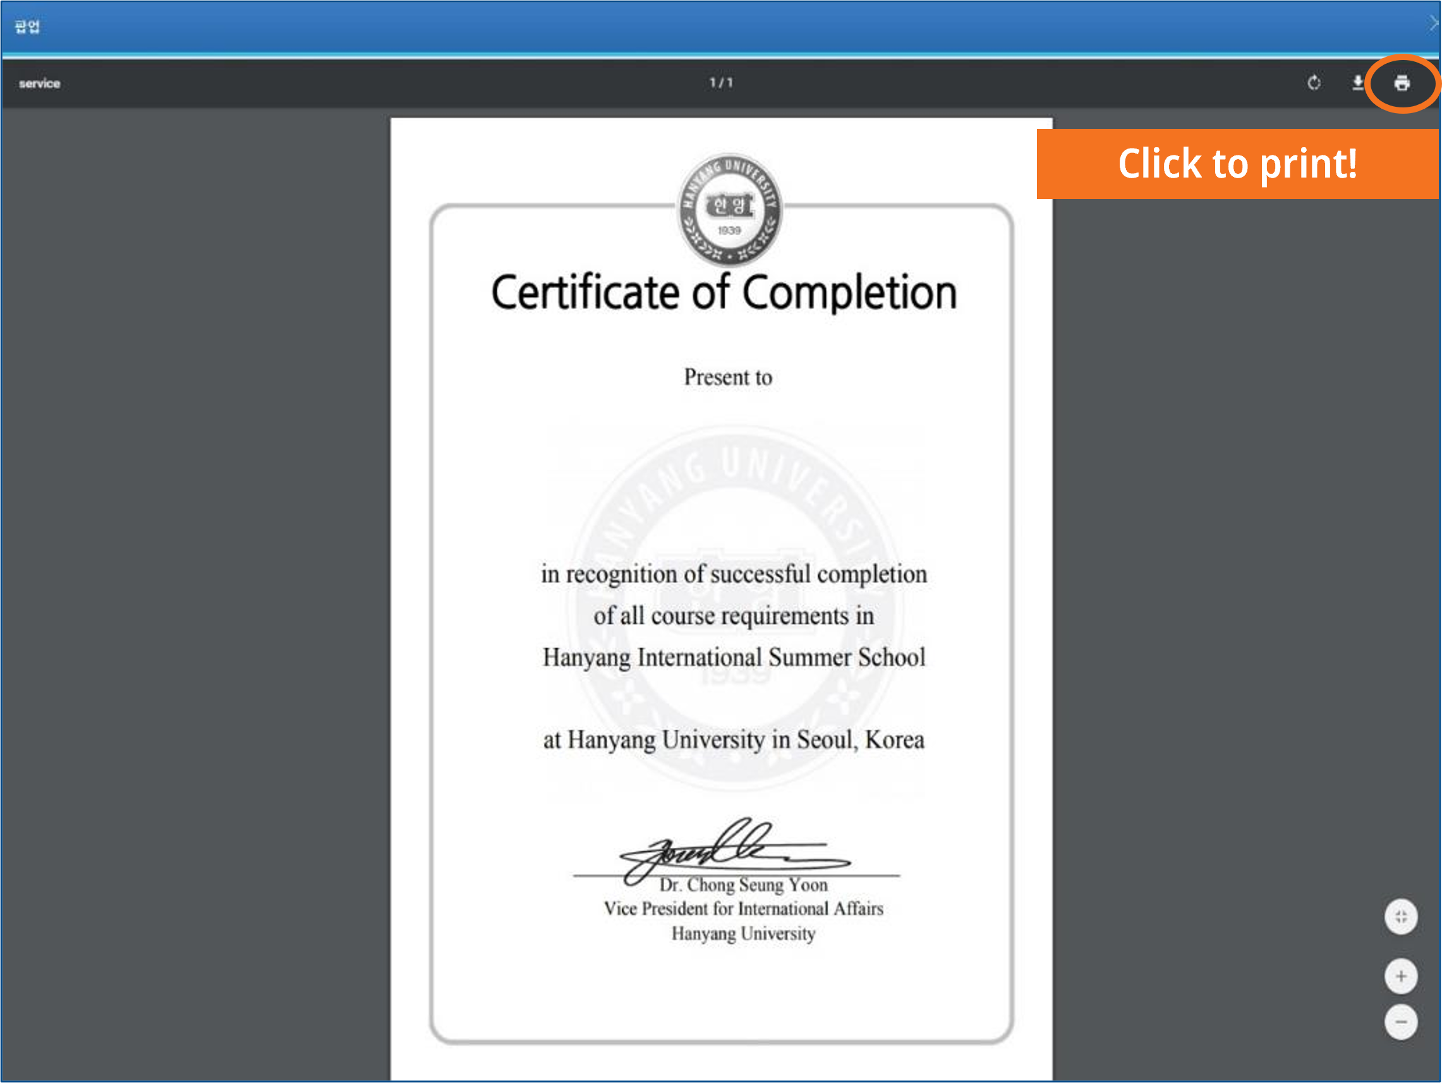Image resolution: width=1442 pixels, height=1083 pixels.
Task: Close the popup with the X
Action: [x=1434, y=24]
